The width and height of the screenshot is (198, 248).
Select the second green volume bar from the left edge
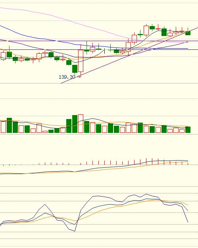15,127
